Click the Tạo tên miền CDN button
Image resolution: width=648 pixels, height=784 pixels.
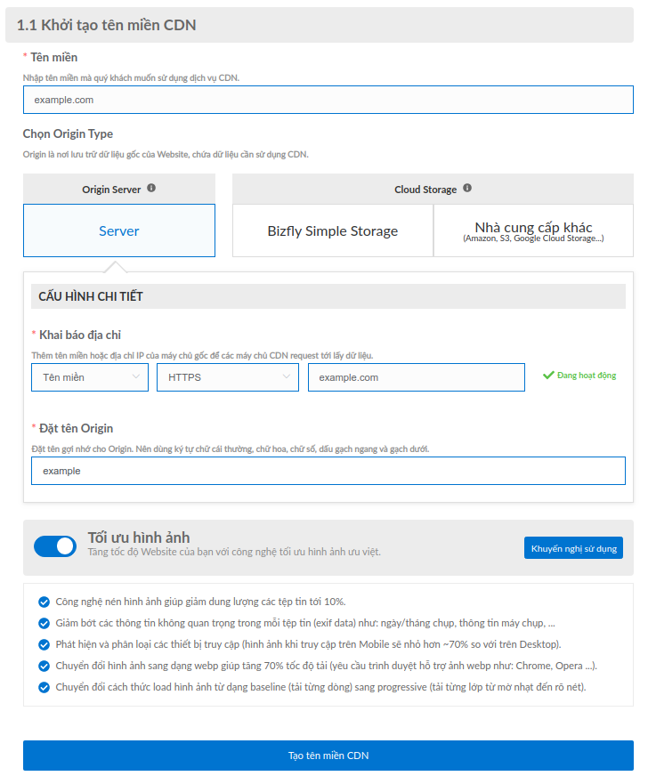(x=328, y=756)
